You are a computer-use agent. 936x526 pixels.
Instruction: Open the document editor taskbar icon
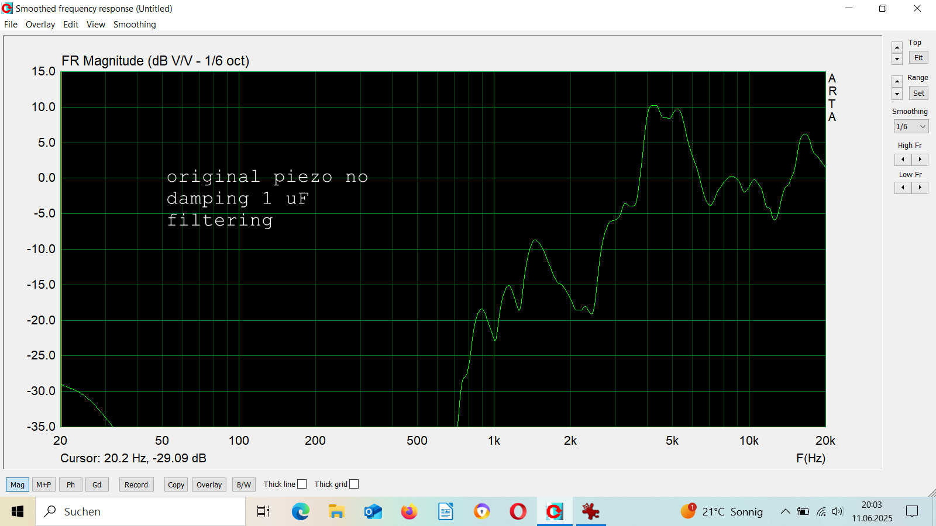coord(445,511)
